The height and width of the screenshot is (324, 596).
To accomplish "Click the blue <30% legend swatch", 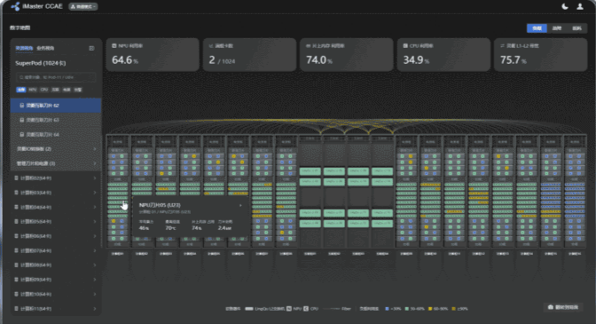I will tap(387, 308).
